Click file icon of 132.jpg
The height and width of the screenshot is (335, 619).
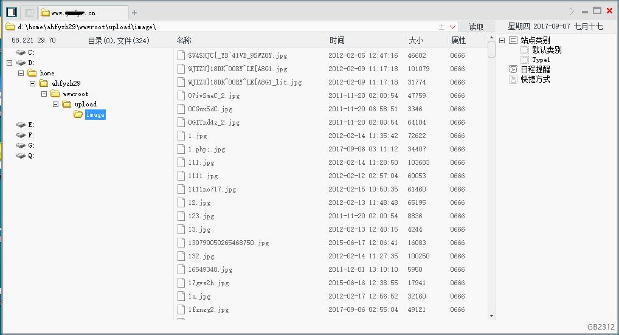pos(181,256)
